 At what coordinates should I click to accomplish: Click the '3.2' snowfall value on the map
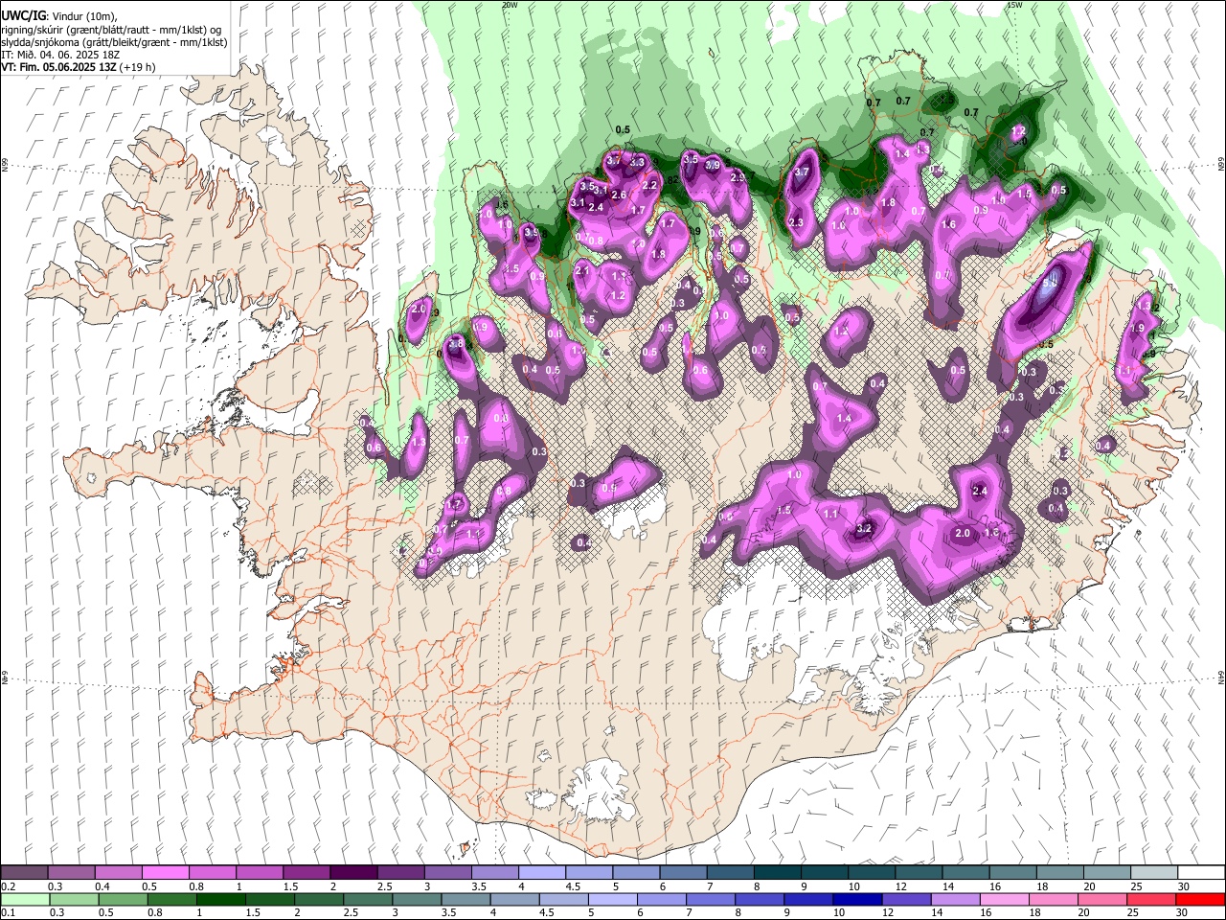pyautogui.click(x=864, y=528)
